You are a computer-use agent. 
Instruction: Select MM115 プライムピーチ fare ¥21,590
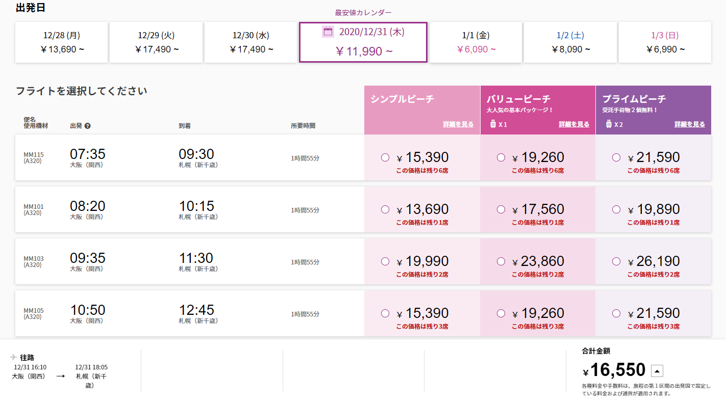(616, 157)
